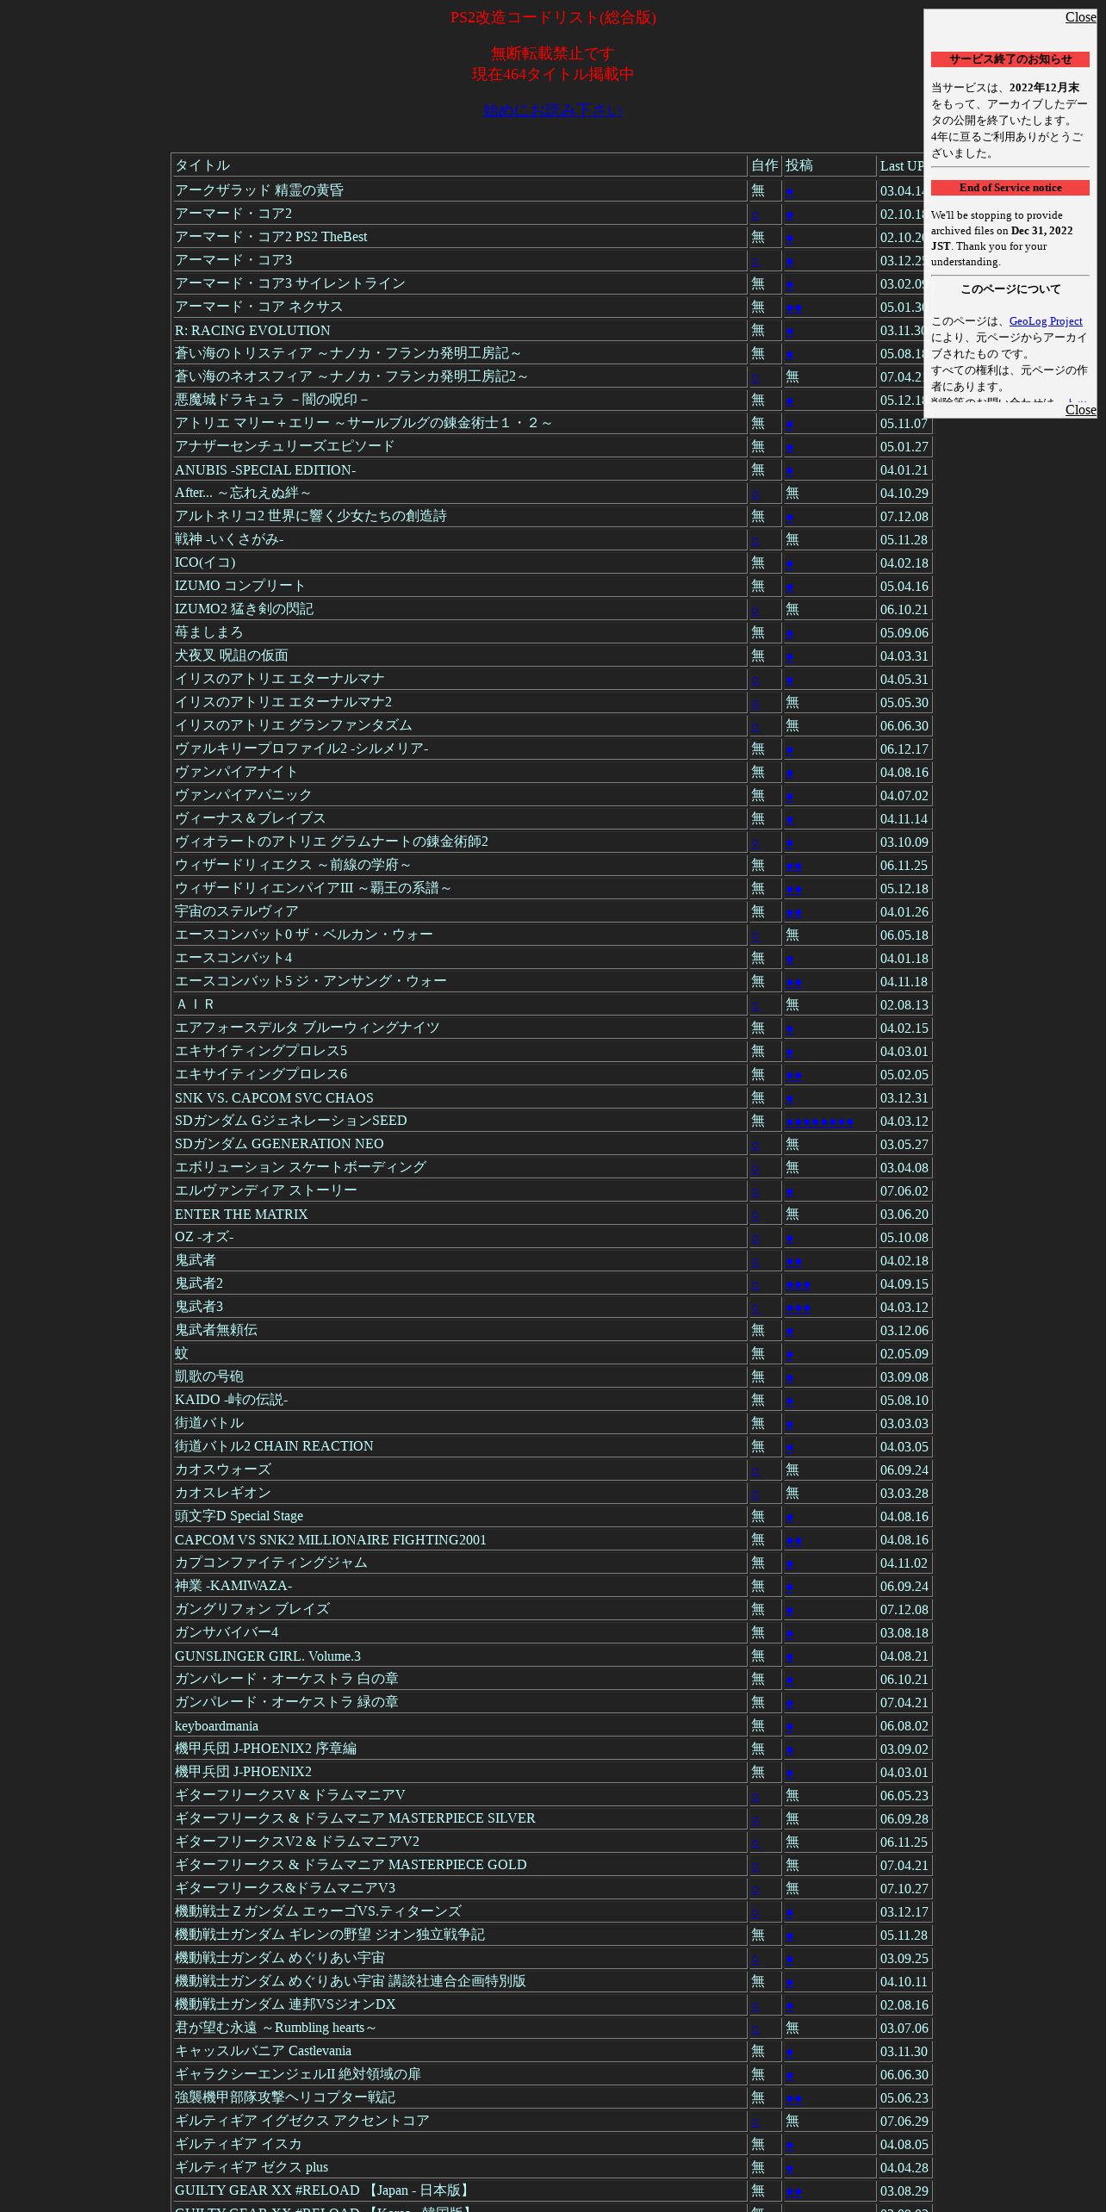Open 自作 link for イリスのアトリエ グランファンタズム
Image resolution: width=1106 pixels, height=2212 pixels.
point(755,726)
